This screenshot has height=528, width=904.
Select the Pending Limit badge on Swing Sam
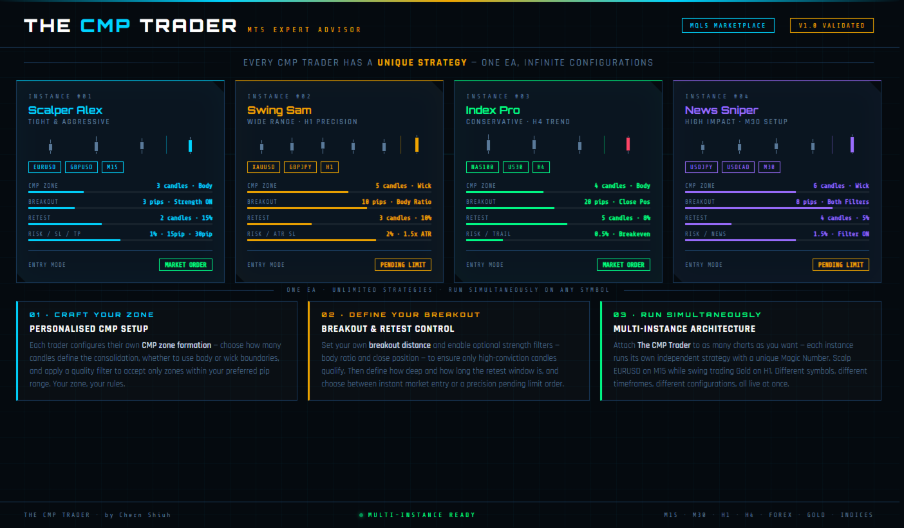403,264
